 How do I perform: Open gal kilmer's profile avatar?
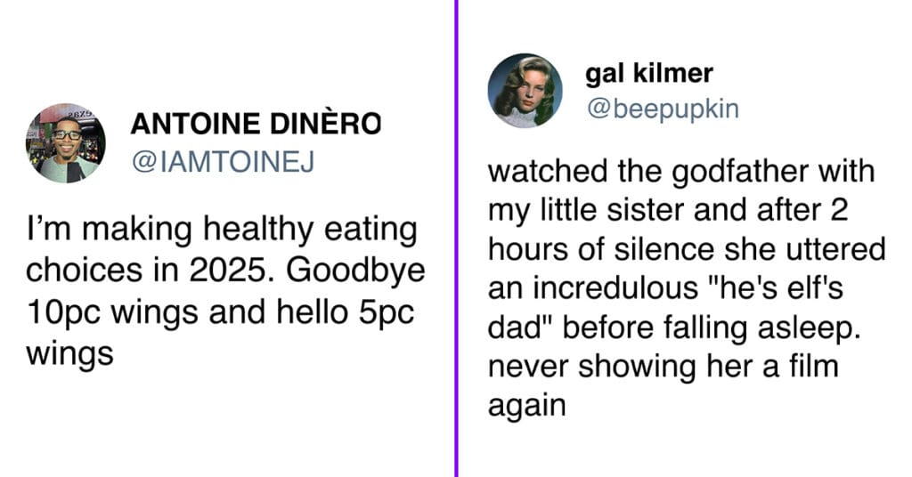525,91
